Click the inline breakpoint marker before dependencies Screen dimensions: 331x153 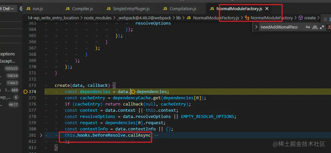tap(134, 92)
